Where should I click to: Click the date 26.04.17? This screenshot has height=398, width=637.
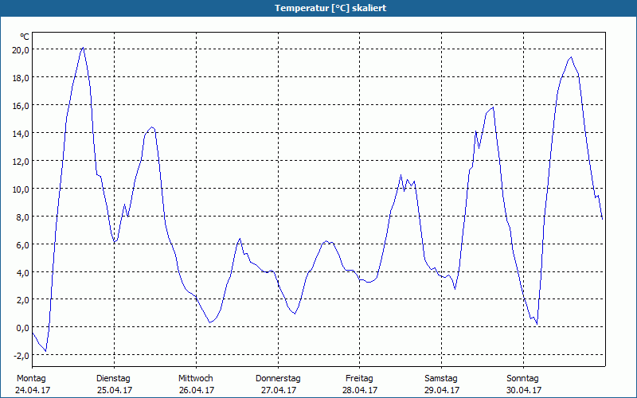pos(197,390)
